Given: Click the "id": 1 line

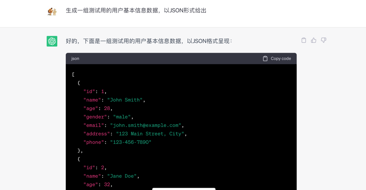Looking at the screenshot, I should click(x=95, y=92).
